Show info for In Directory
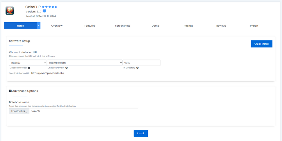282x141 pixels. point(138,68)
